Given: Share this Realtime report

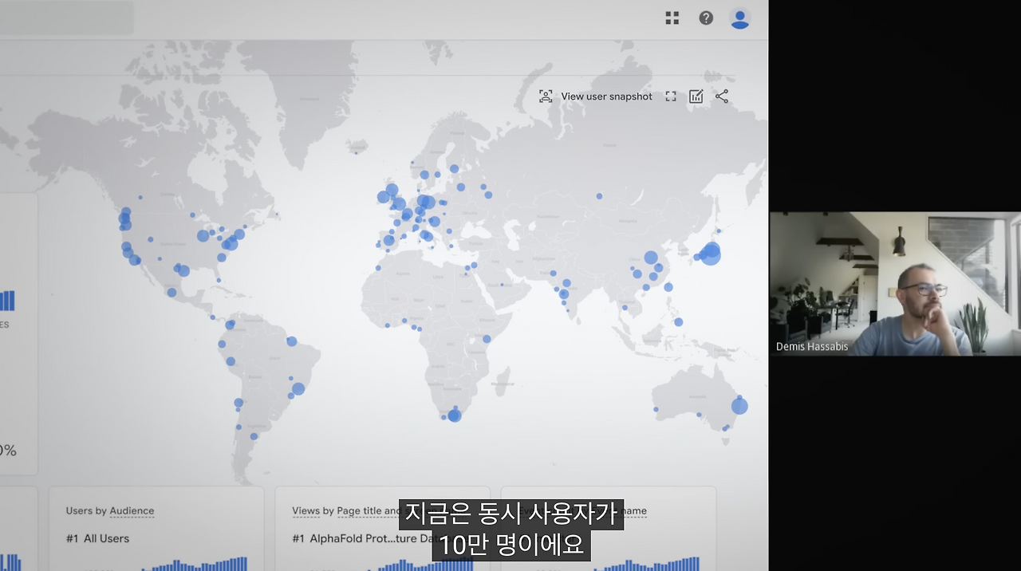Looking at the screenshot, I should click(722, 96).
